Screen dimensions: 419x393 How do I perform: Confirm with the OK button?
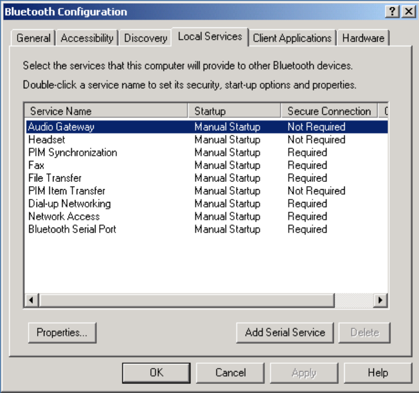point(156,373)
